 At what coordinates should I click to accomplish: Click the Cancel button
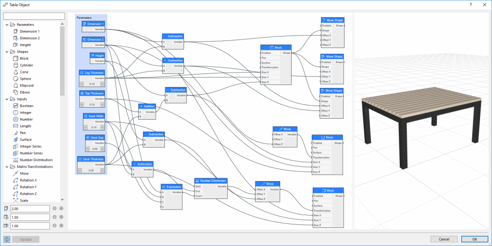444,239
